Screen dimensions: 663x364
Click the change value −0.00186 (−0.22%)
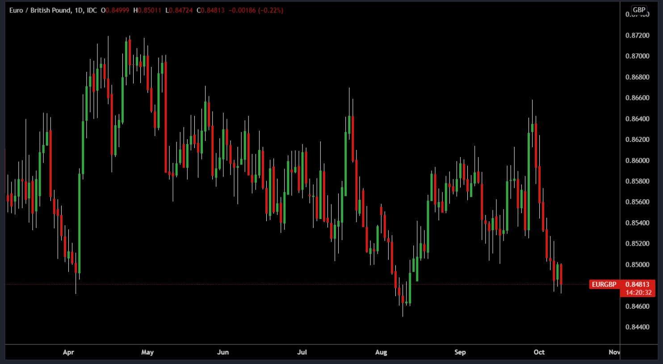click(x=256, y=10)
